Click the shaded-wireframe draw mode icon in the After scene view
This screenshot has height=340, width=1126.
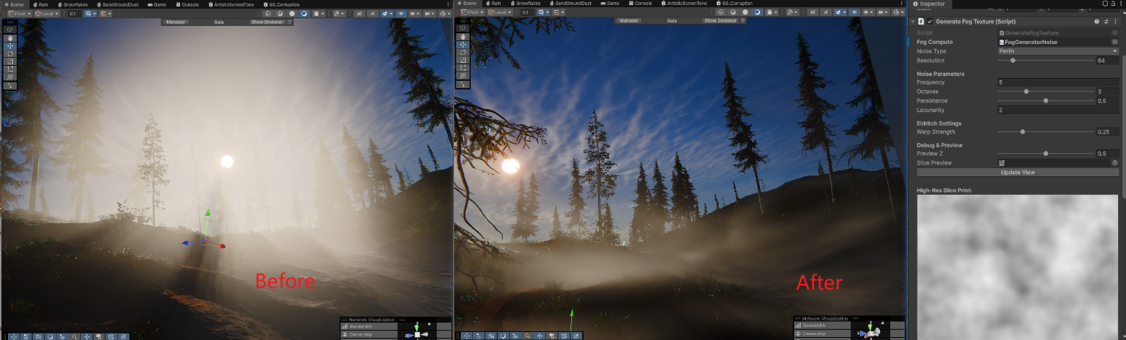pos(733,12)
